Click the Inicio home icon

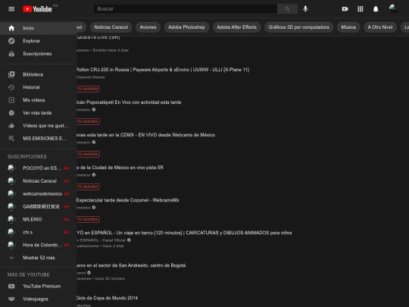tap(11, 28)
